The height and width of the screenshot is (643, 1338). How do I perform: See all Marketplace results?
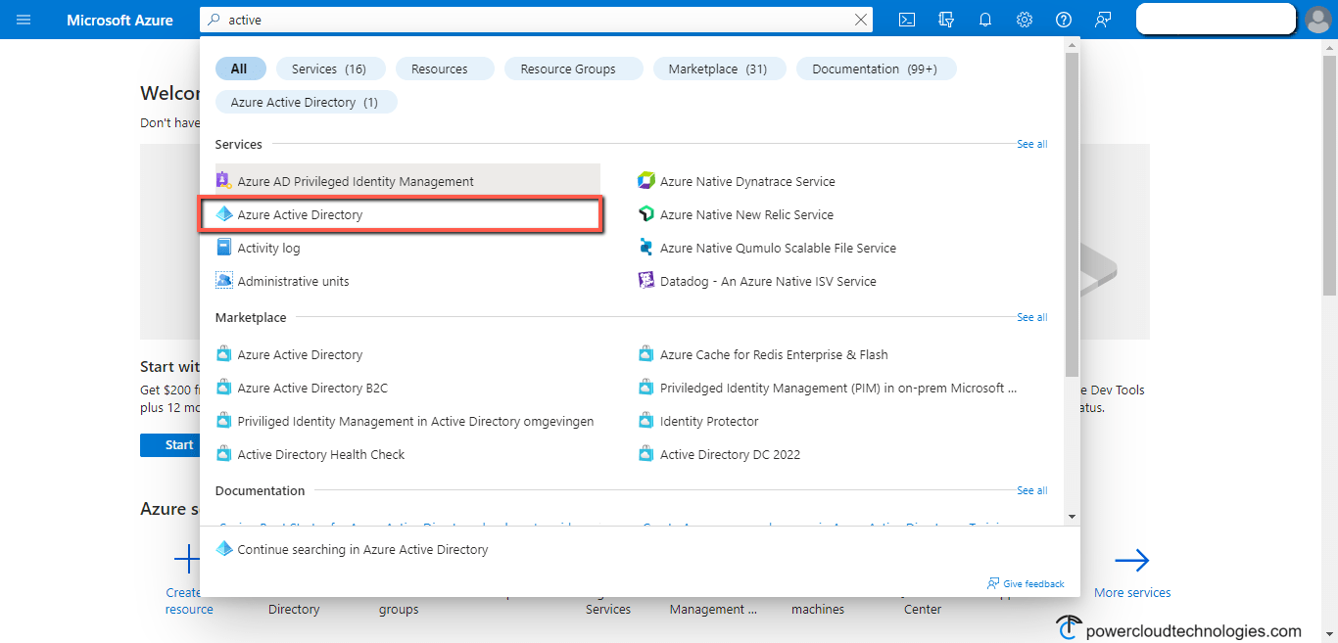[x=1032, y=317]
